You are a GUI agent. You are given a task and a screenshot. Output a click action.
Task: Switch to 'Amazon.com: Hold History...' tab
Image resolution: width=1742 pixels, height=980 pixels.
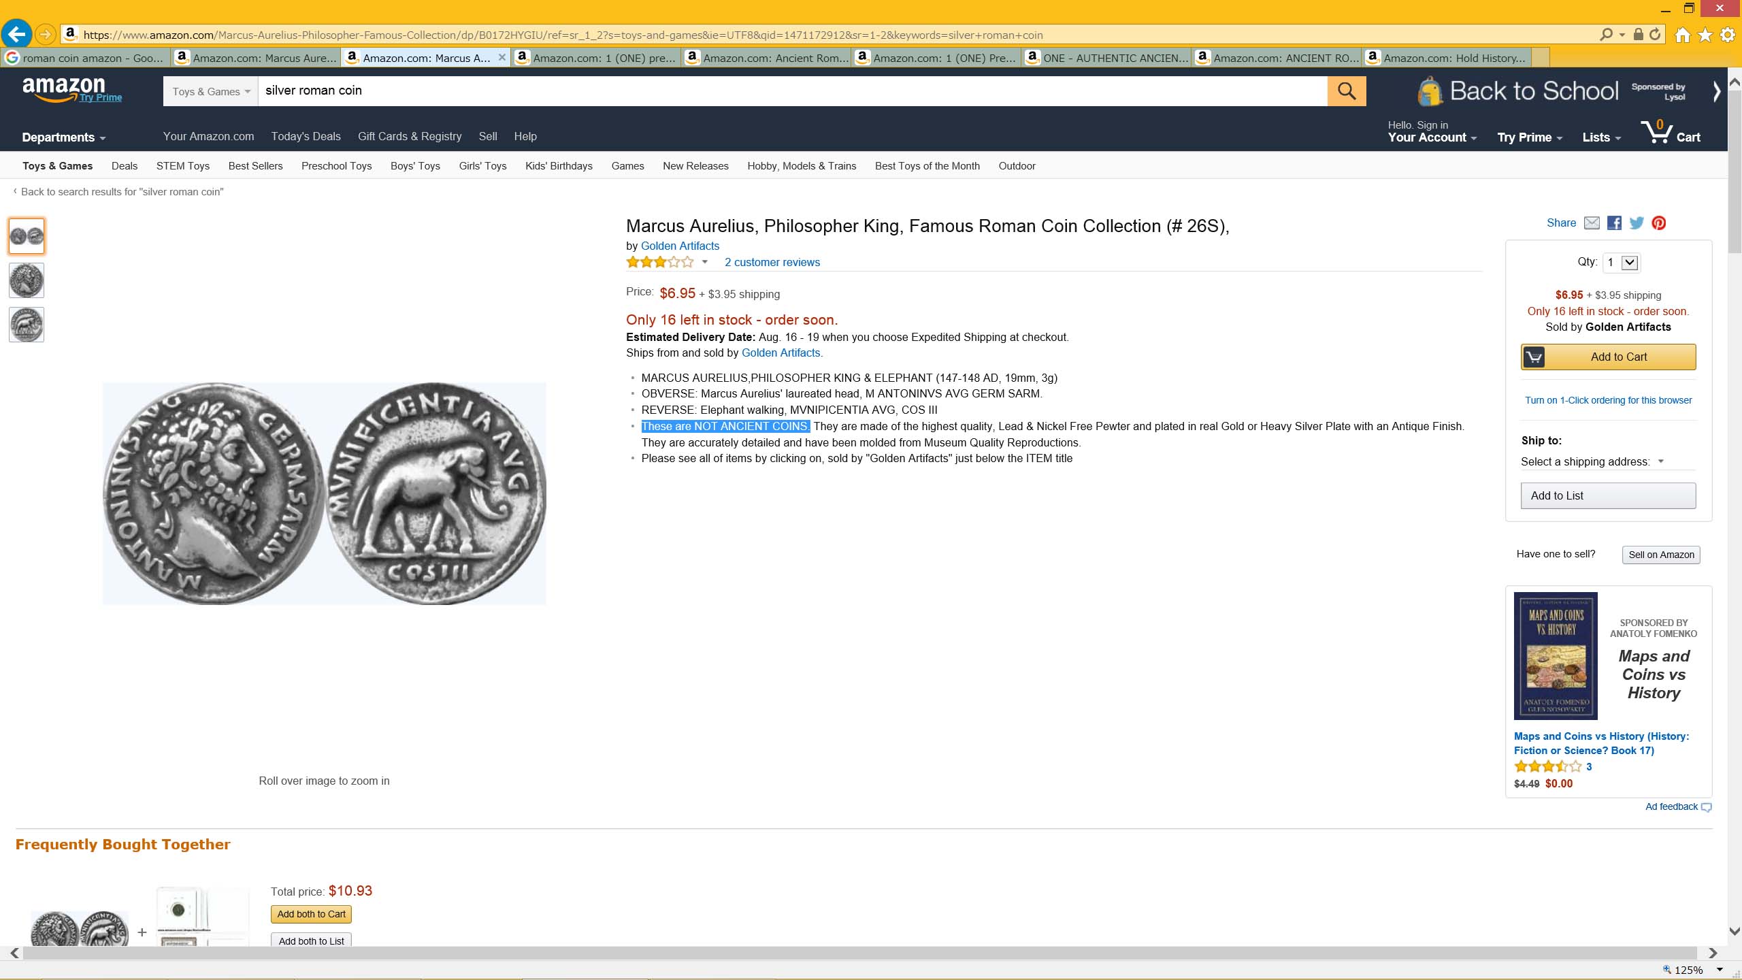[1446, 58]
